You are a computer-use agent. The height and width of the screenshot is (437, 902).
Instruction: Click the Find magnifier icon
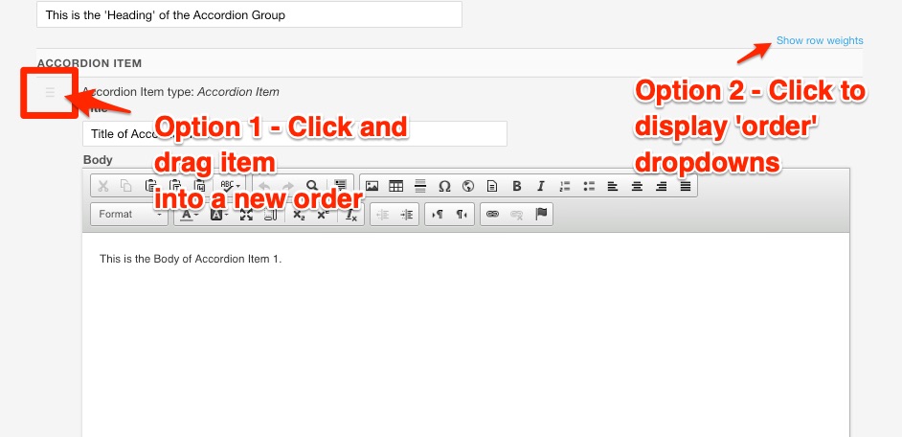point(312,186)
